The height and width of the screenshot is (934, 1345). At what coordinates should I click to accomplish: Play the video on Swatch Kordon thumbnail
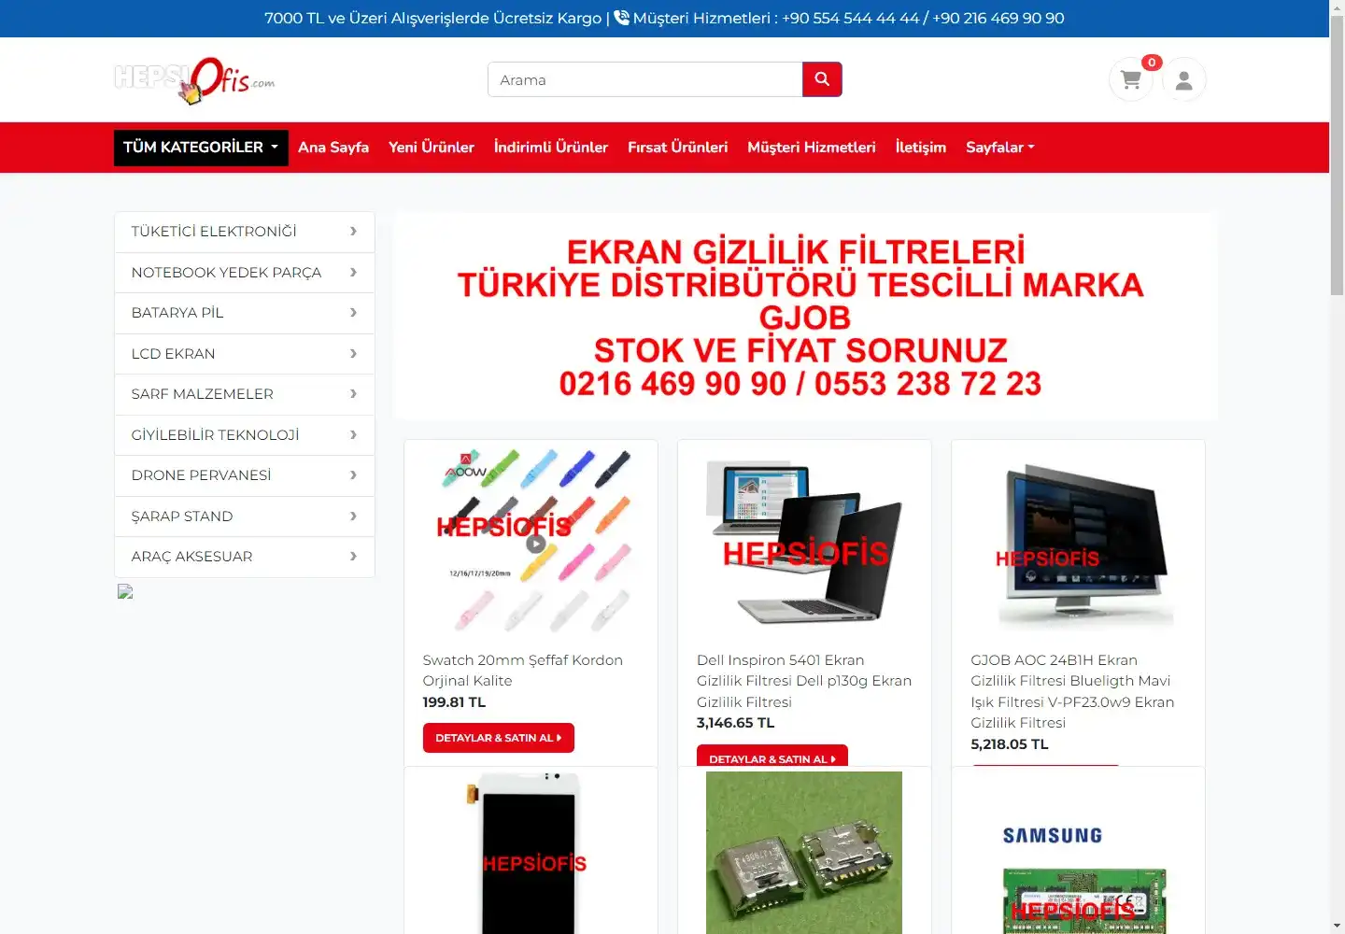pyautogui.click(x=535, y=544)
